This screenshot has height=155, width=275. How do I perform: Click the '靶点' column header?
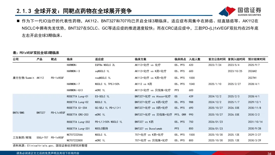tap(54, 59)
